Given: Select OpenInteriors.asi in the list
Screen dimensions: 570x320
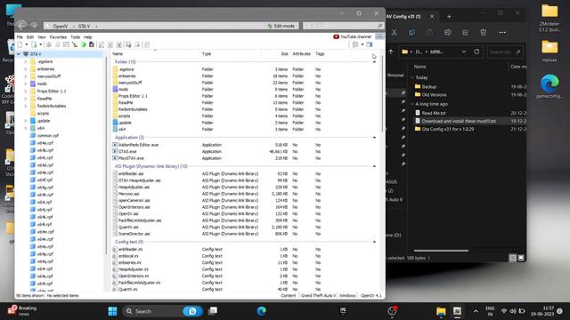Looking at the screenshot, I should point(134,207).
